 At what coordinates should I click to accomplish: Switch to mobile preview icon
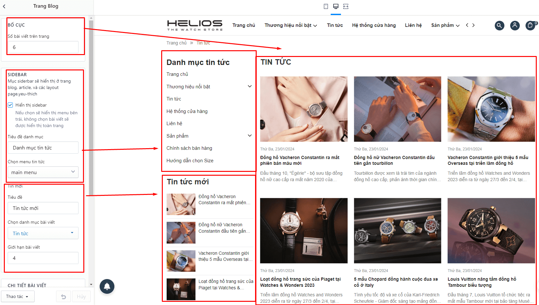point(326,6)
